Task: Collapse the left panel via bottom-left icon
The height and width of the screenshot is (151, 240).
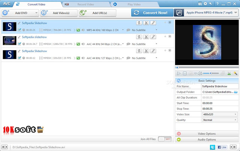Action: 4,147
